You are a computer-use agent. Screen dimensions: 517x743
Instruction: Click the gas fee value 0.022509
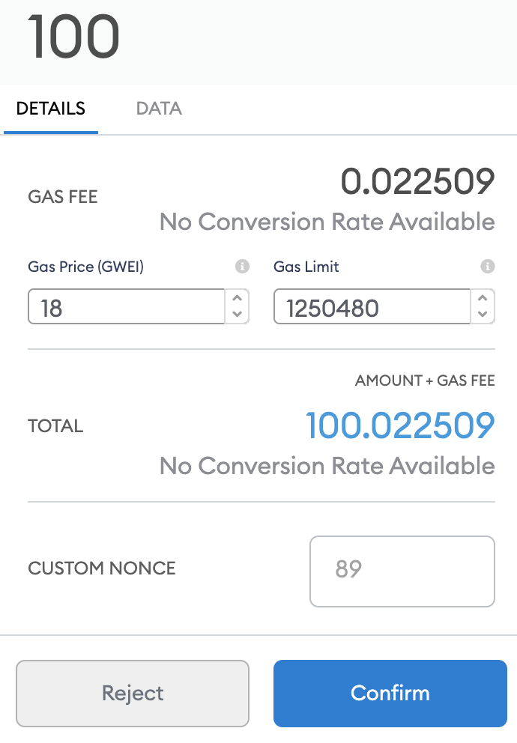(418, 181)
